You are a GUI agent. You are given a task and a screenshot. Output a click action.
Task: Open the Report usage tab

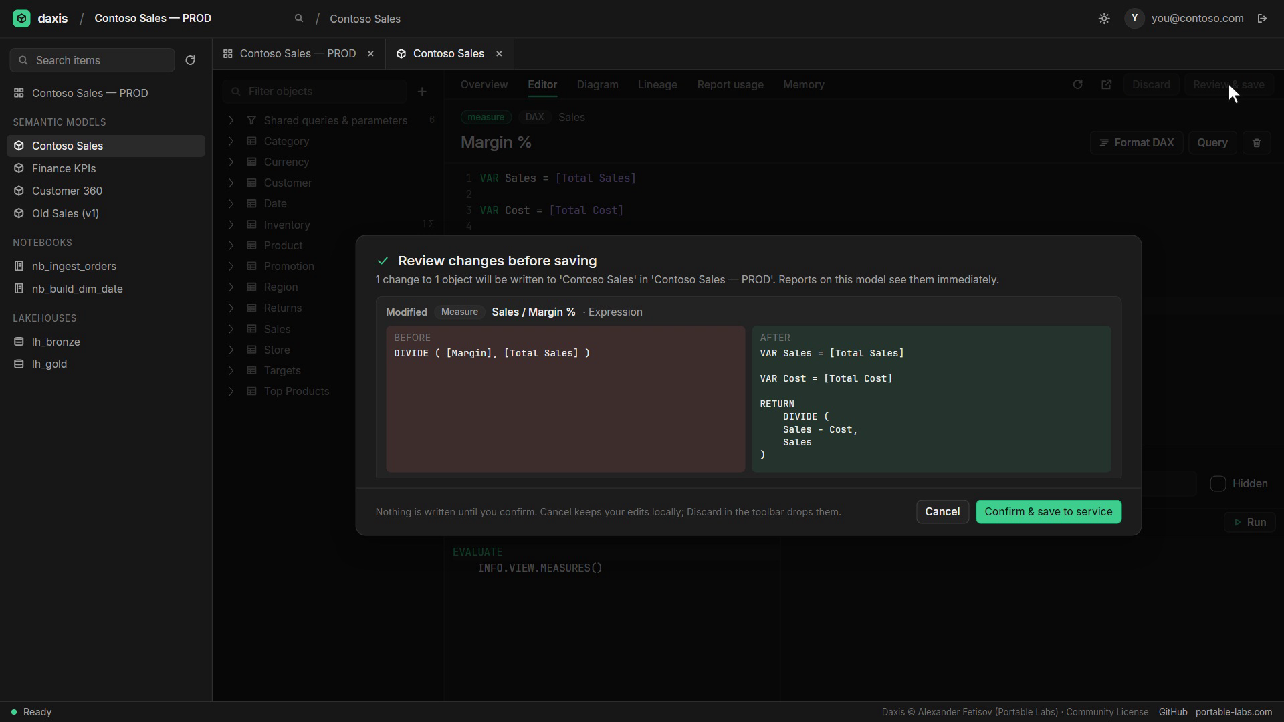tap(730, 85)
